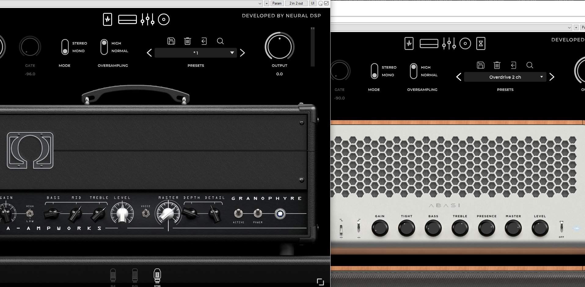Search presets in Granophyre window
The width and height of the screenshot is (585, 287).
pos(220,41)
